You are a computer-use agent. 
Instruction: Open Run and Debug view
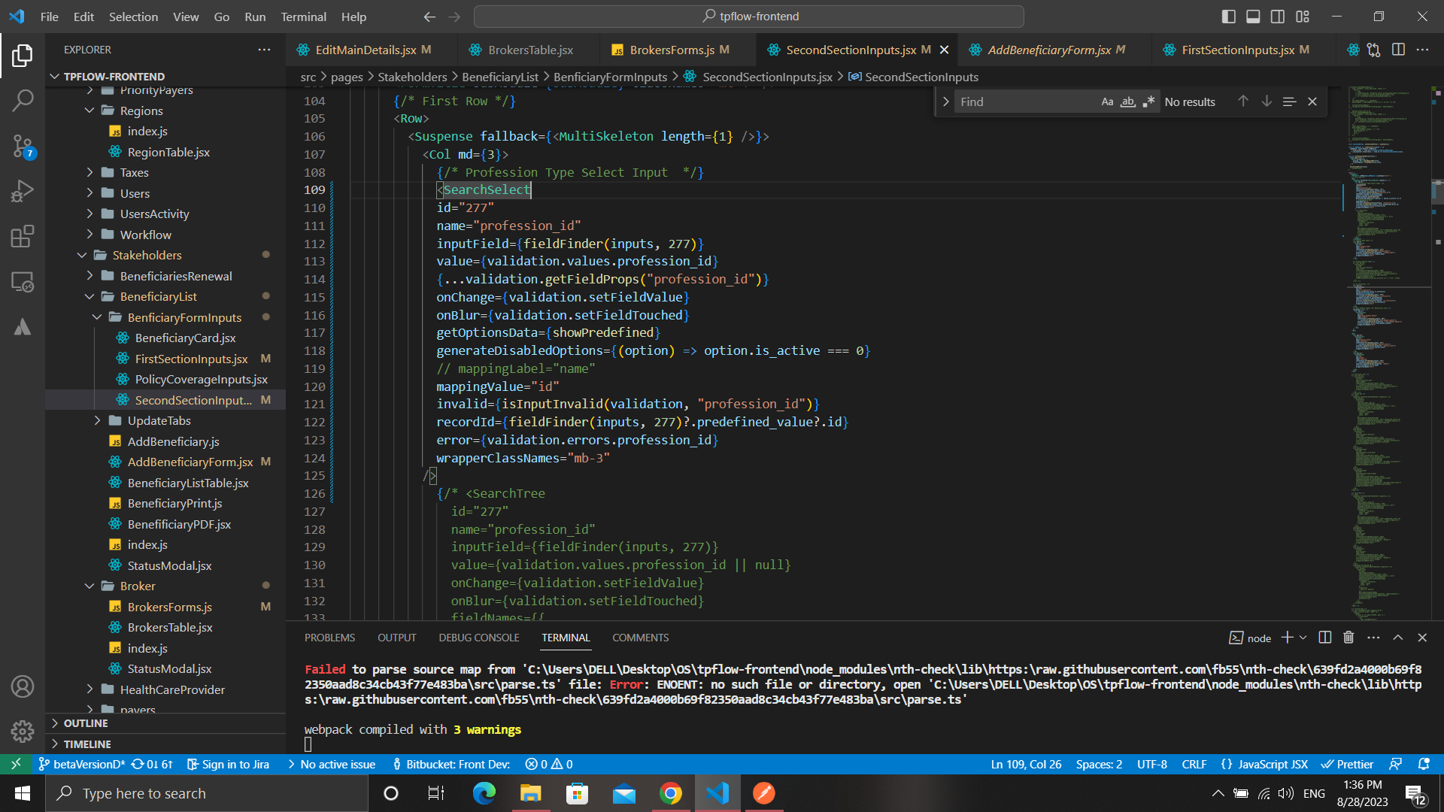click(x=23, y=191)
